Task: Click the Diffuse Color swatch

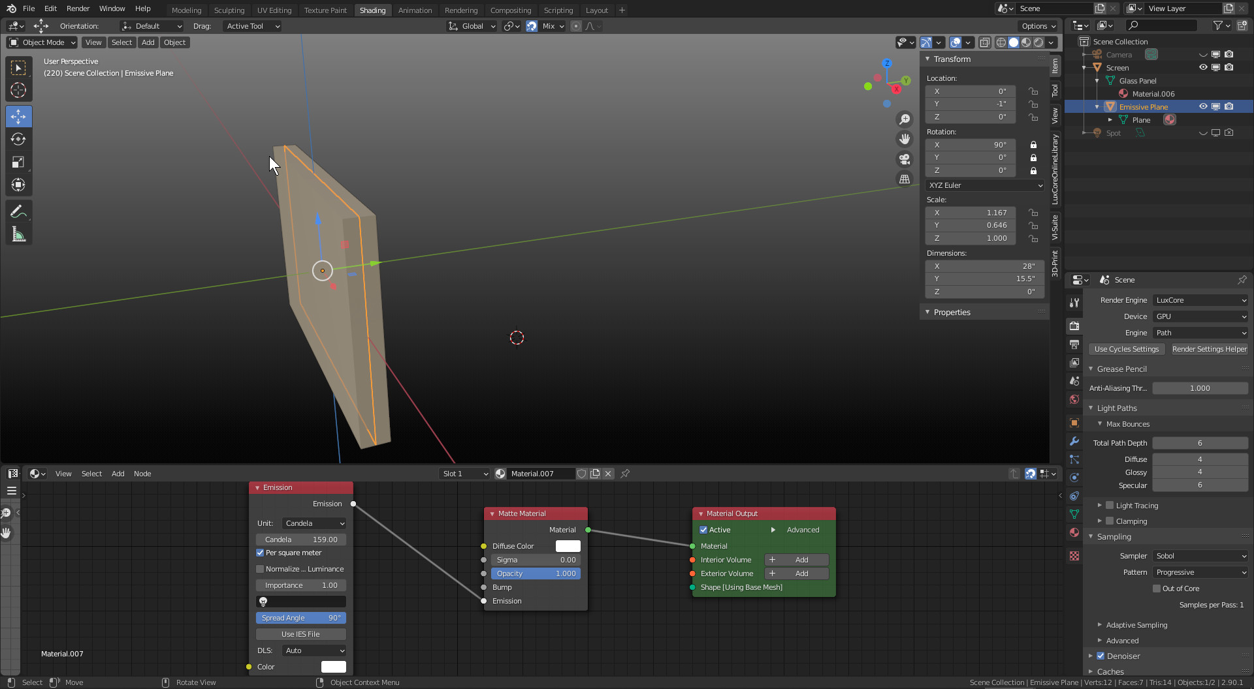Action: (568, 546)
